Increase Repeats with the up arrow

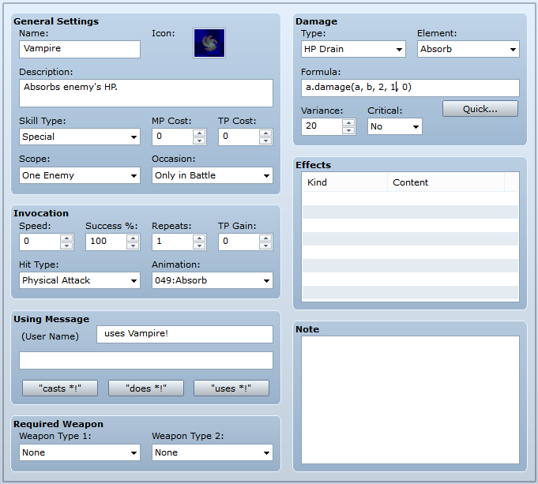coord(199,238)
